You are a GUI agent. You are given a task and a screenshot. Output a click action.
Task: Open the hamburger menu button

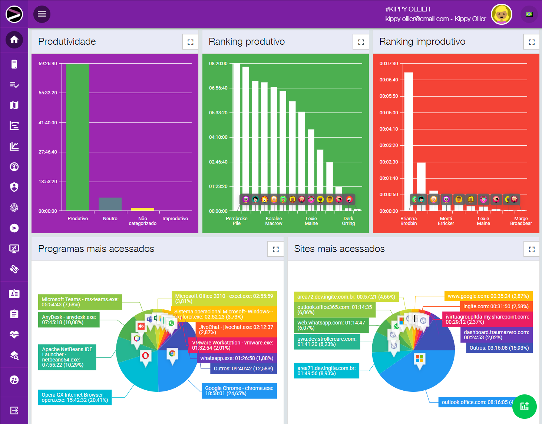click(42, 14)
